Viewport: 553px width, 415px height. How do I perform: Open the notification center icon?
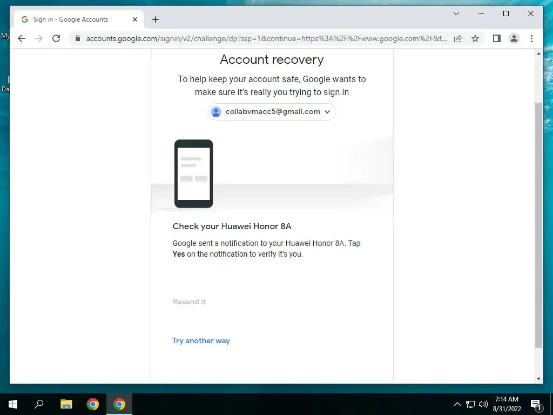[x=536, y=404]
